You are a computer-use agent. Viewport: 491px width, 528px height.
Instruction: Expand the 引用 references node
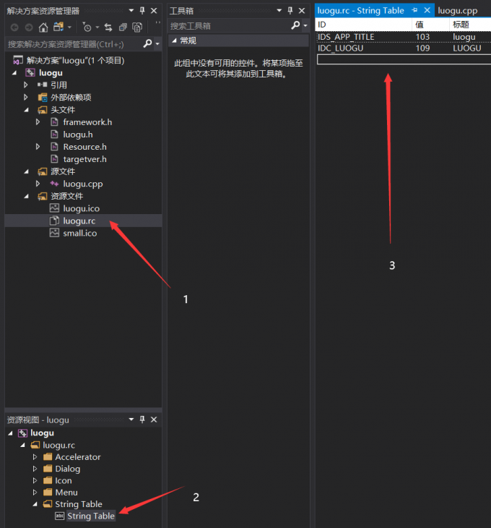[25, 85]
